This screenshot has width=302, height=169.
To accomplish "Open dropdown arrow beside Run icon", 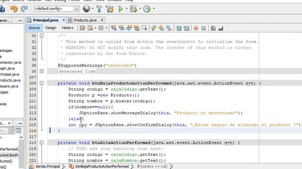I will coord(126,8).
